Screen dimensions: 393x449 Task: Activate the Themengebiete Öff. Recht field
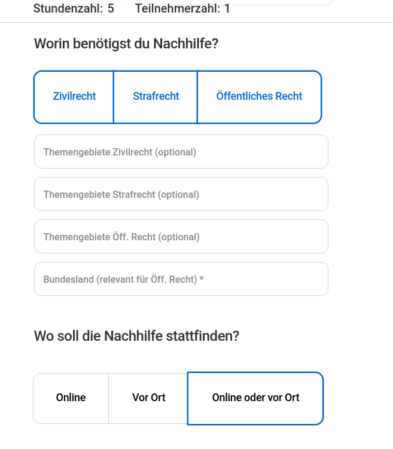[x=181, y=237]
